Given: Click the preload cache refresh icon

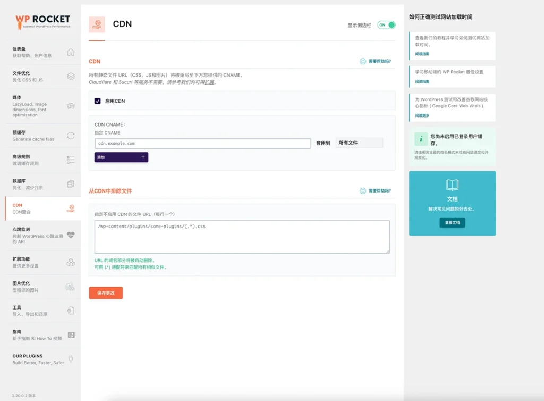Looking at the screenshot, I should pyautogui.click(x=71, y=136).
